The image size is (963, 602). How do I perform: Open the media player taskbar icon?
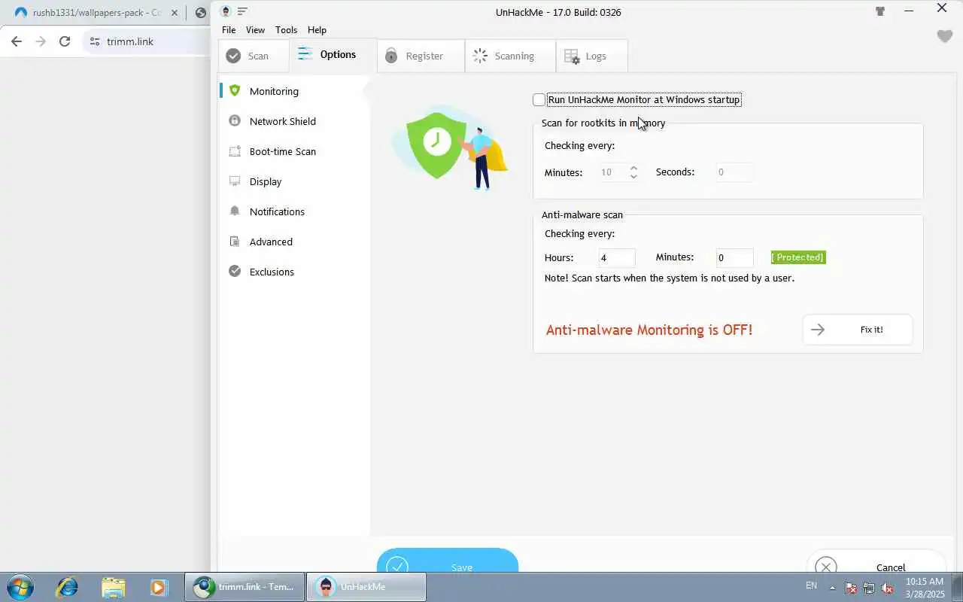(x=158, y=587)
